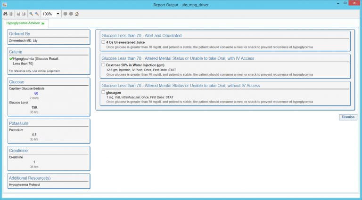Check the 4 Oz Unsweetened Juice checkbox

pyautogui.click(x=103, y=42)
